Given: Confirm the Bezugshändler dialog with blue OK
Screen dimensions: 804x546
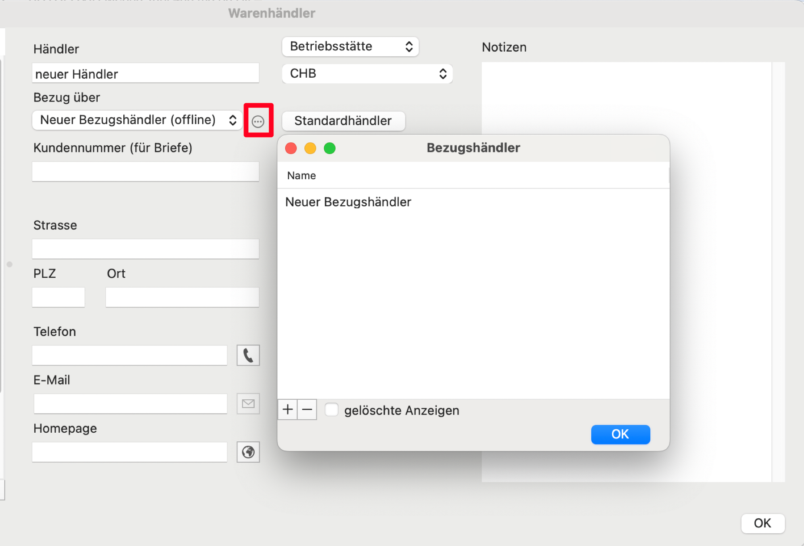Looking at the screenshot, I should 620,434.
